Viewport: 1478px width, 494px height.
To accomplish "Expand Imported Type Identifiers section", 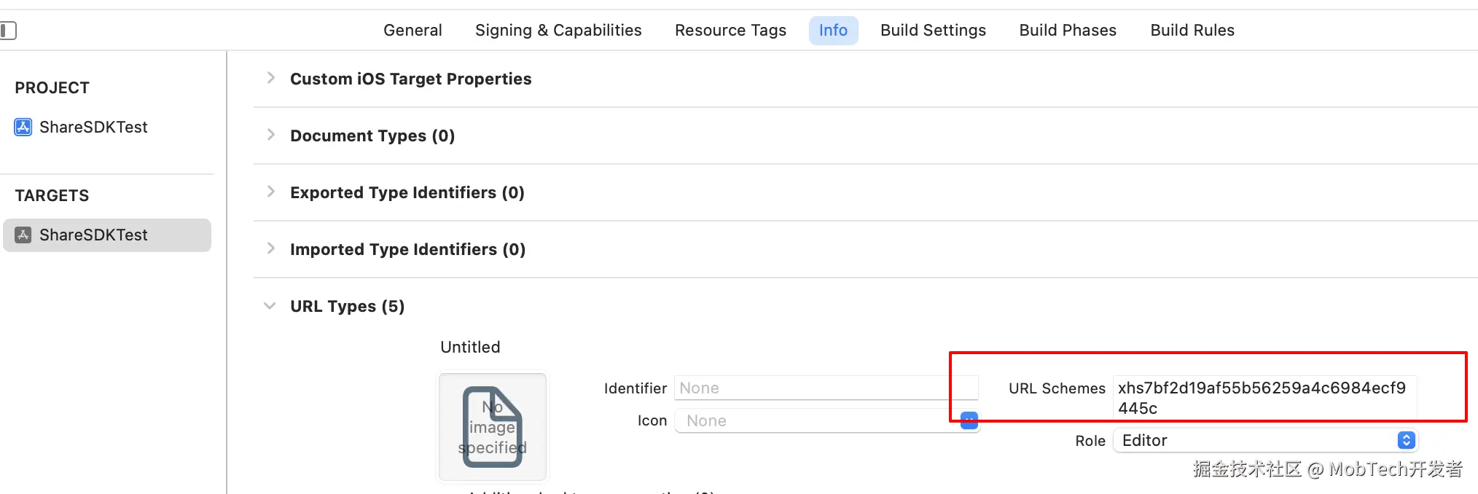I will pos(271,248).
